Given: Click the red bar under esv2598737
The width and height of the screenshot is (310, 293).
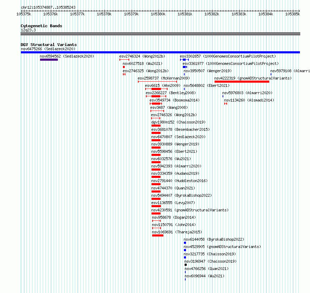Looking at the screenshot, I should pos(157,82).
